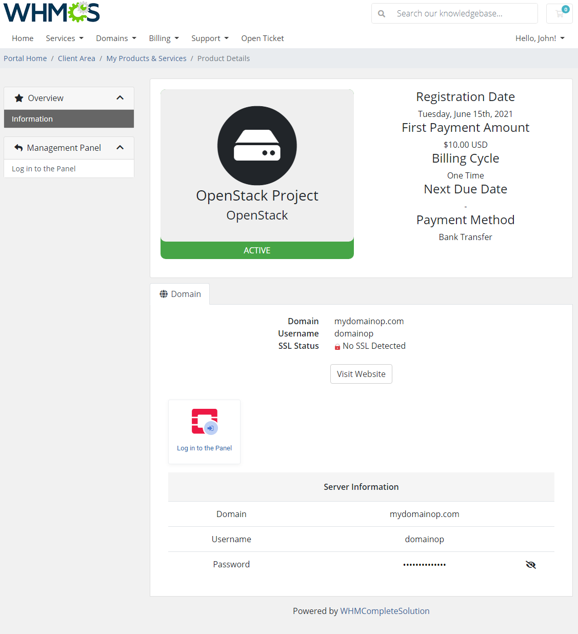
Task: Click the search magnifier icon
Action: 382,14
